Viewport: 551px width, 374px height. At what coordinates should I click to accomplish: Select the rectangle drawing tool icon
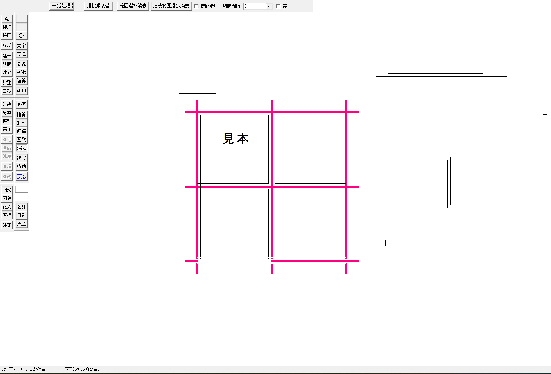(22, 27)
